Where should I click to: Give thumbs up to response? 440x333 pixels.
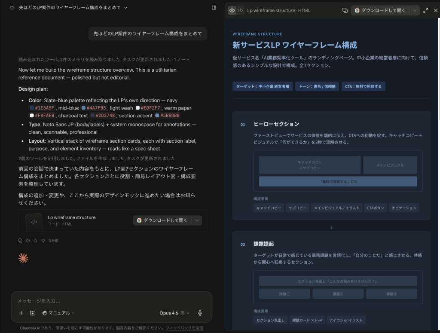35,241
